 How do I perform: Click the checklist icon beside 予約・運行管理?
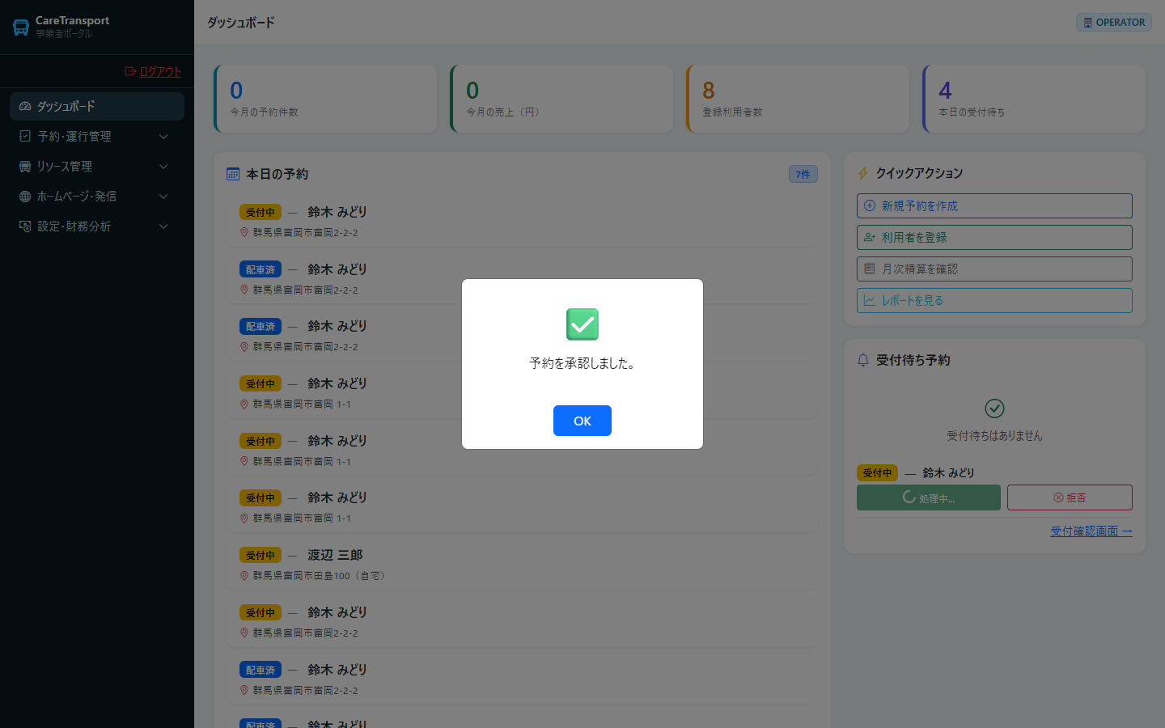pyautogui.click(x=25, y=136)
